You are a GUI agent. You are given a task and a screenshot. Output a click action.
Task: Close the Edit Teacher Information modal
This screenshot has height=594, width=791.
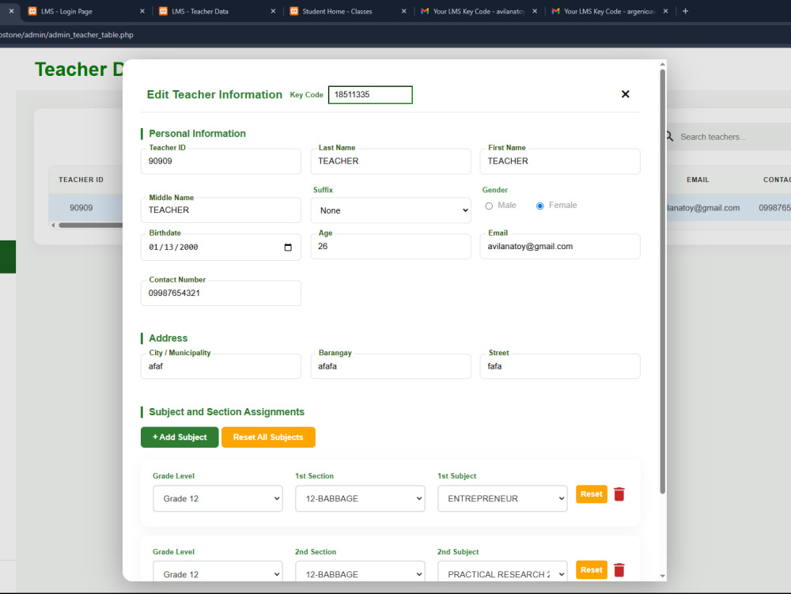point(625,94)
